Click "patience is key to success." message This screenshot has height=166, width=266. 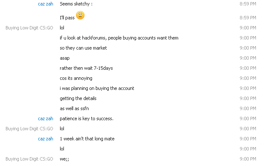[87, 119]
